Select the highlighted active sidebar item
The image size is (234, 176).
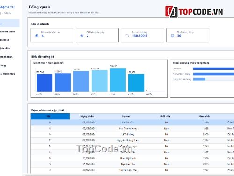9,23
